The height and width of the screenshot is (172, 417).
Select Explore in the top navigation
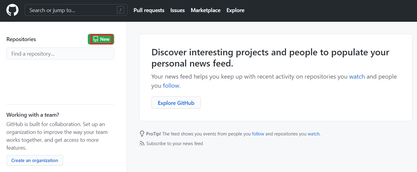(235, 10)
